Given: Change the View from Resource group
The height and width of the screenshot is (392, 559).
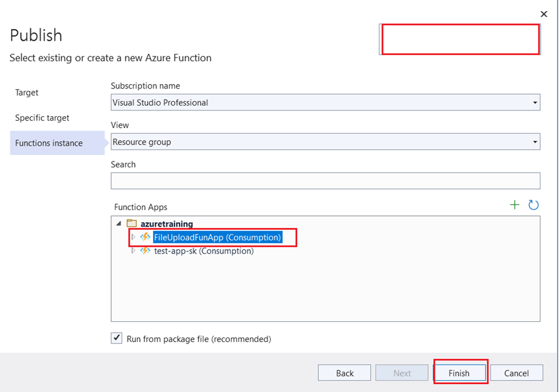Looking at the screenshot, I should tap(536, 142).
